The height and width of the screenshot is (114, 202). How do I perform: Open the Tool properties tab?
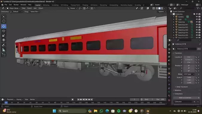point(169,44)
